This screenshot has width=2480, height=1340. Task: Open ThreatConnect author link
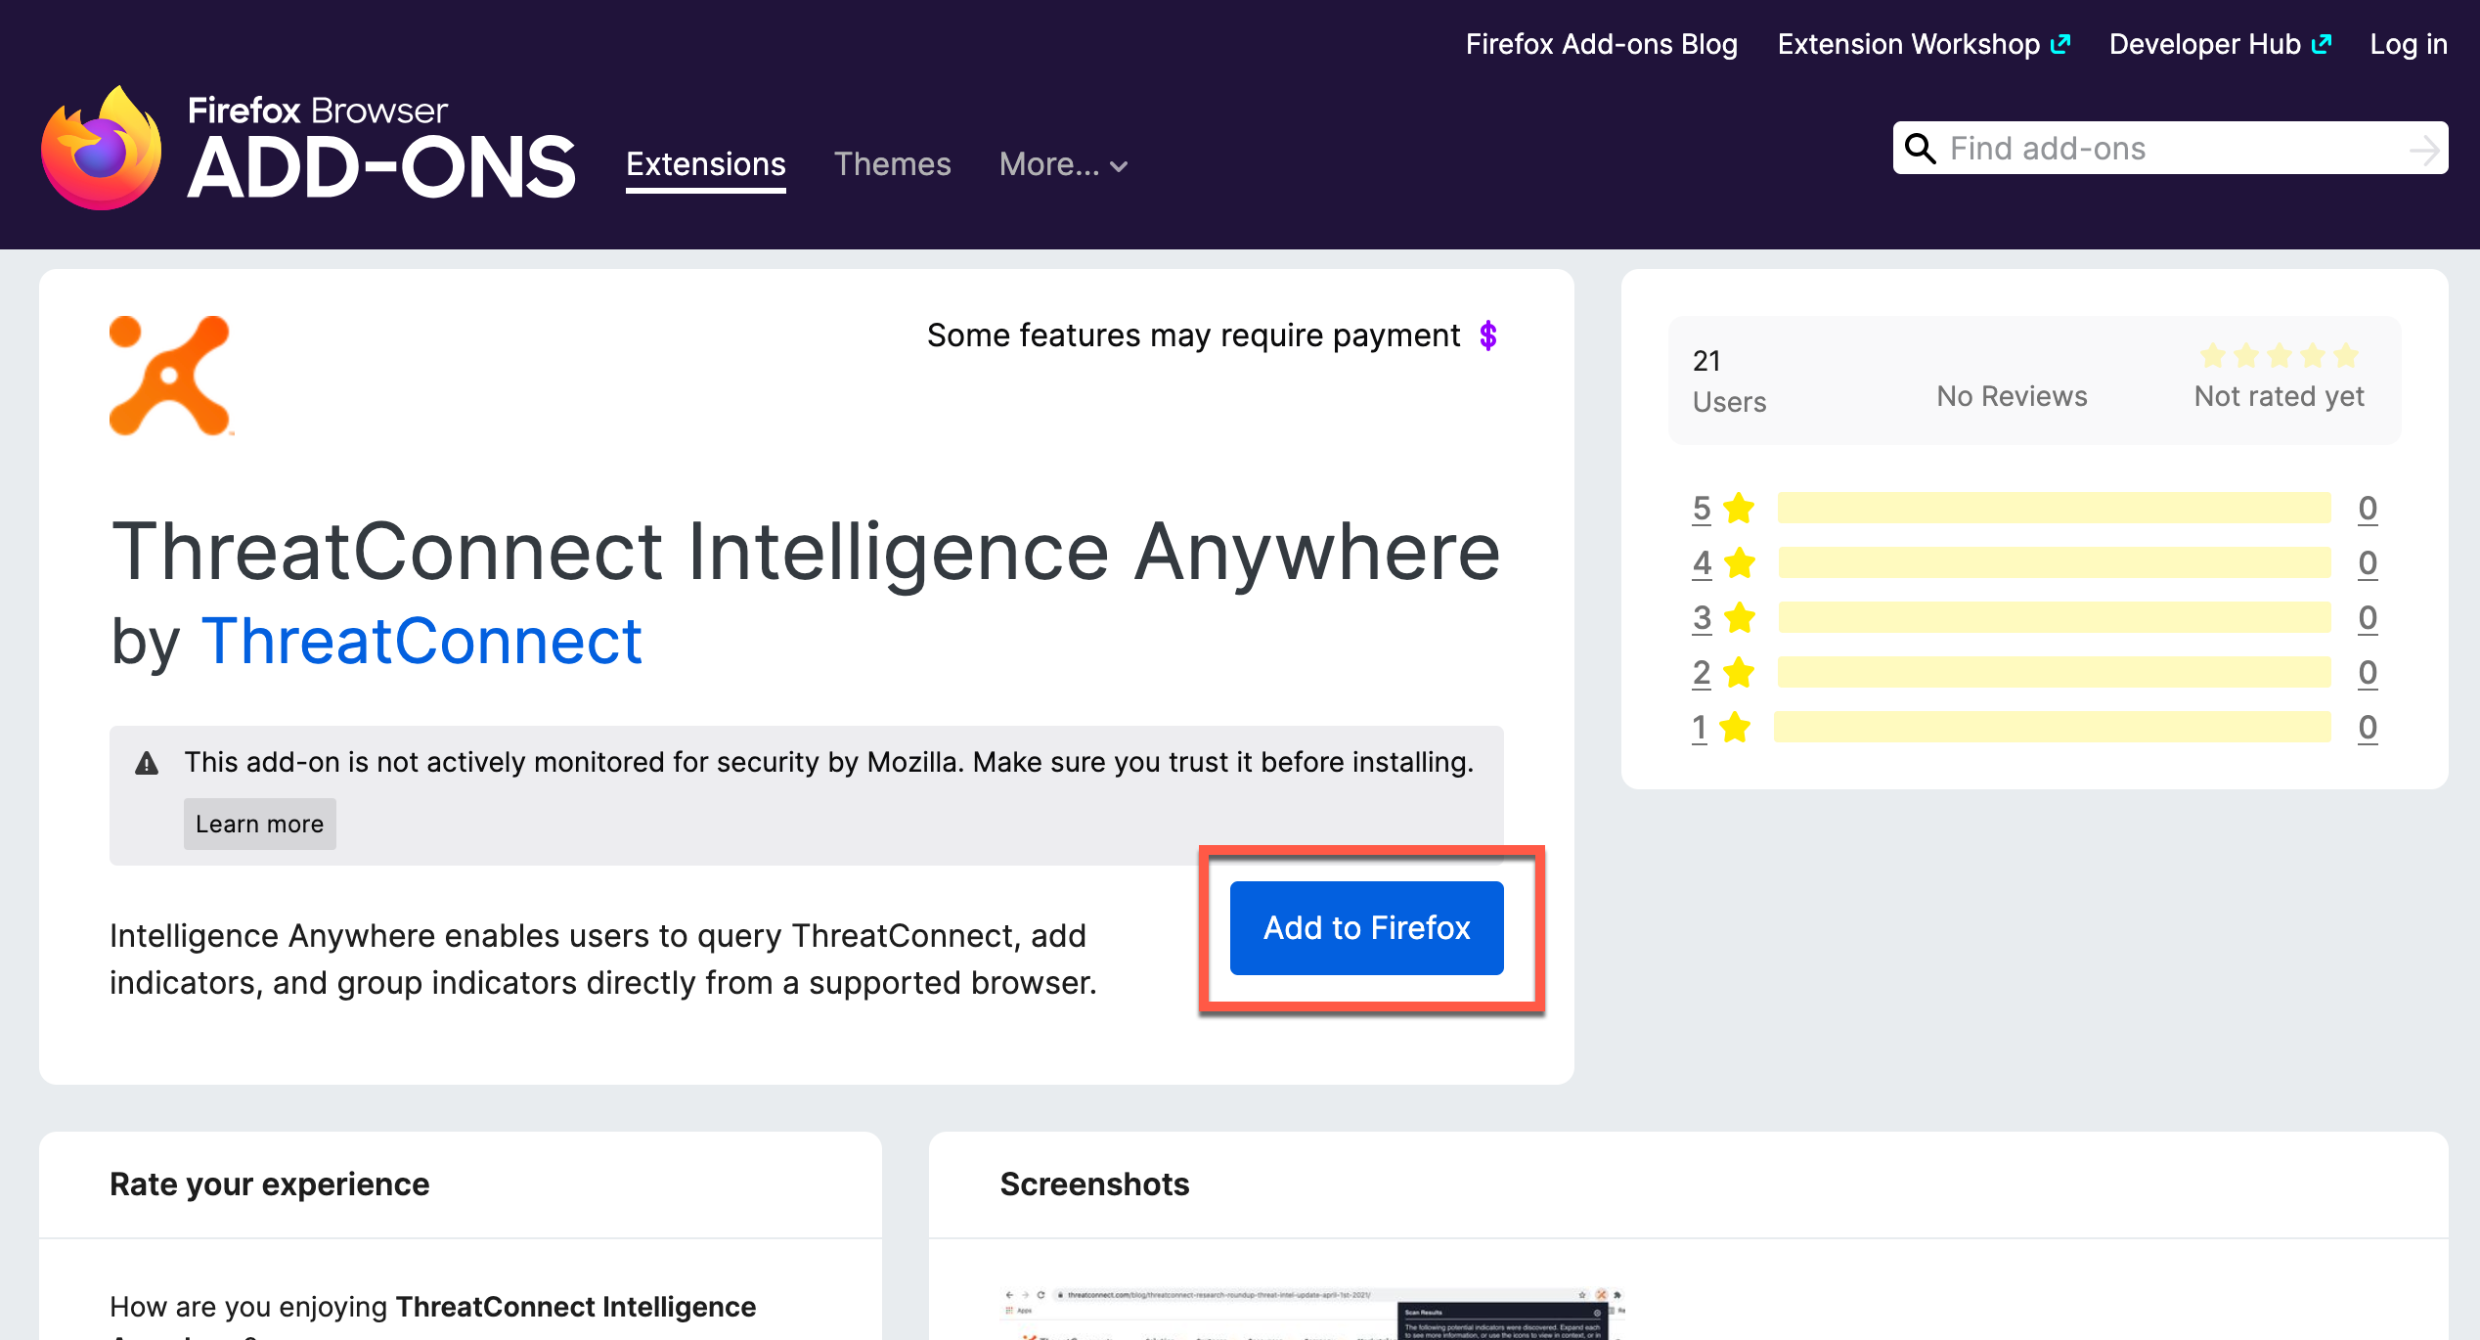(x=421, y=642)
